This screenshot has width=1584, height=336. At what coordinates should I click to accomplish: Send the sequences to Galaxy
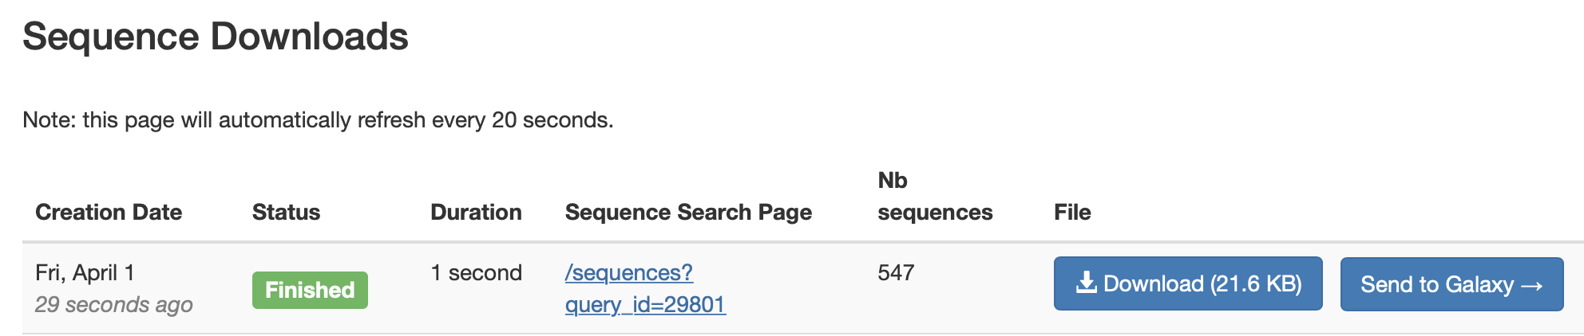(1451, 284)
